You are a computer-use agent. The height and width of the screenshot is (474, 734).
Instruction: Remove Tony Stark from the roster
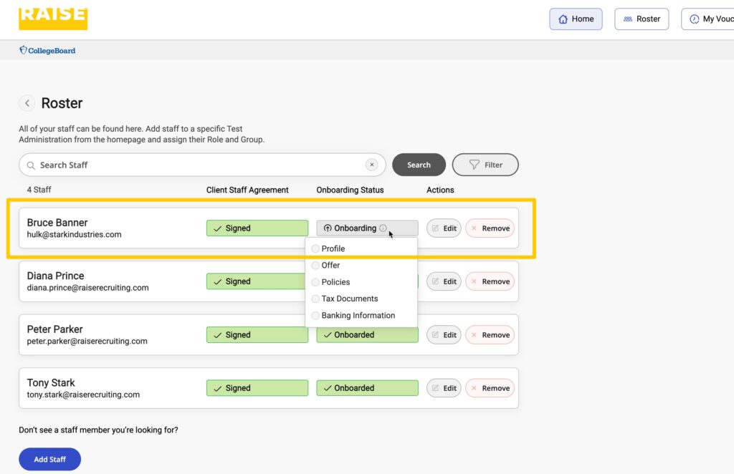tap(490, 388)
